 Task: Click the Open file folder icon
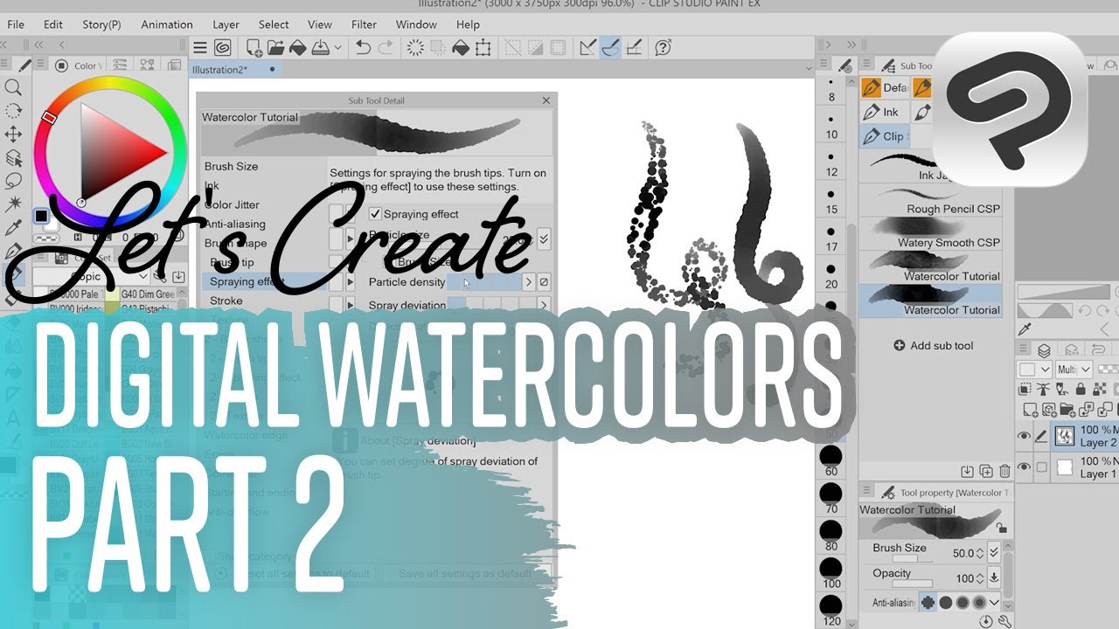tap(275, 47)
